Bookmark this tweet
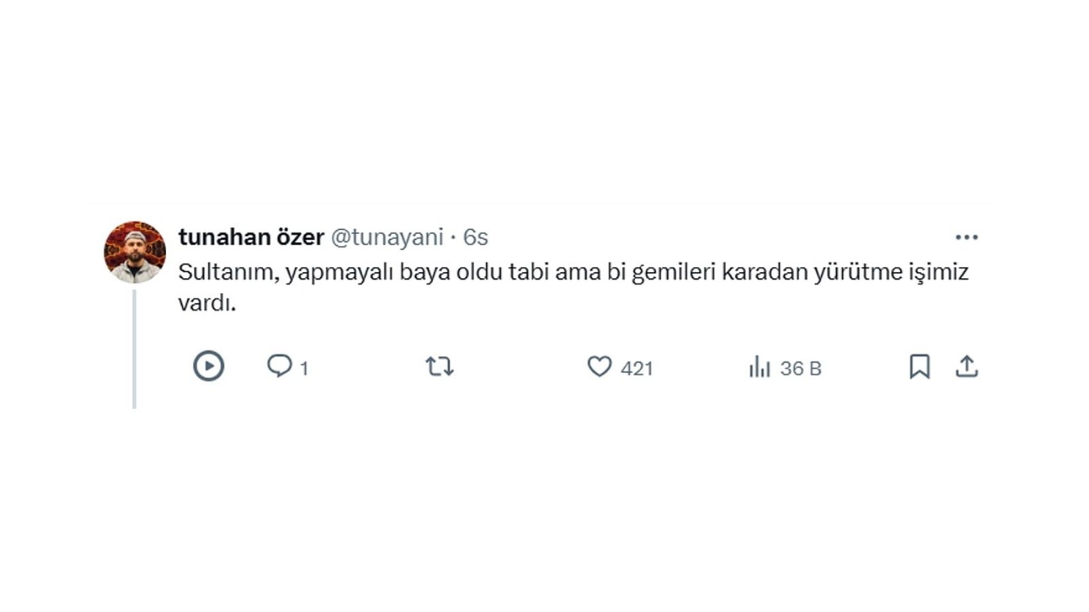 pyautogui.click(x=920, y=367)
